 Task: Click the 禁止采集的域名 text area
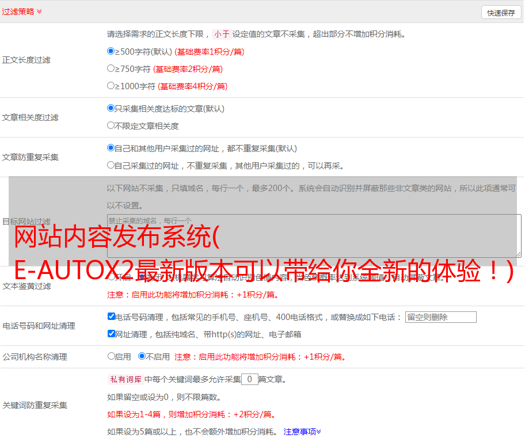tap(314, 236)
